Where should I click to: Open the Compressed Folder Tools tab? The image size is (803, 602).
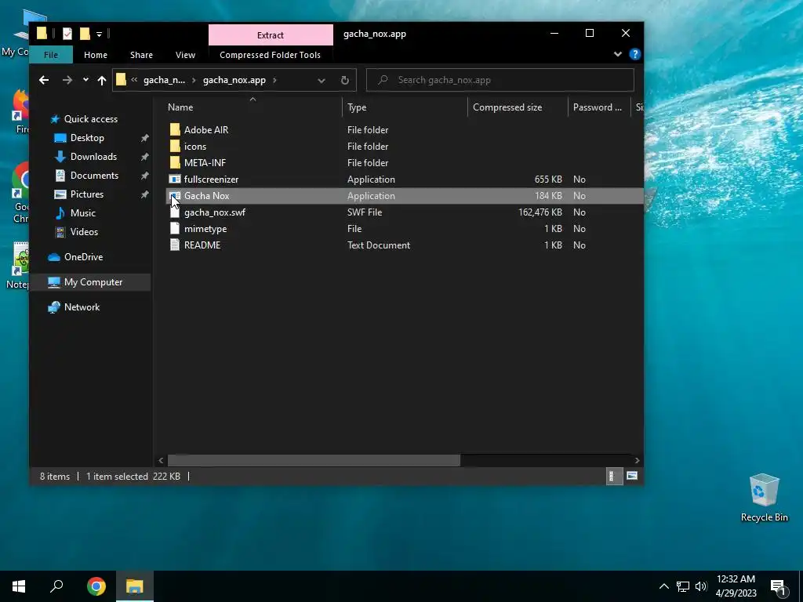pyautogui.click(x=270, y=55)
